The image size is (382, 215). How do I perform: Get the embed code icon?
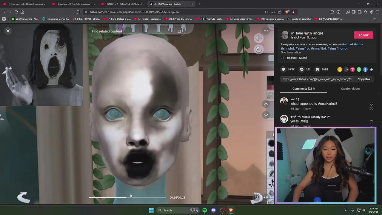[x=346, y=70]
